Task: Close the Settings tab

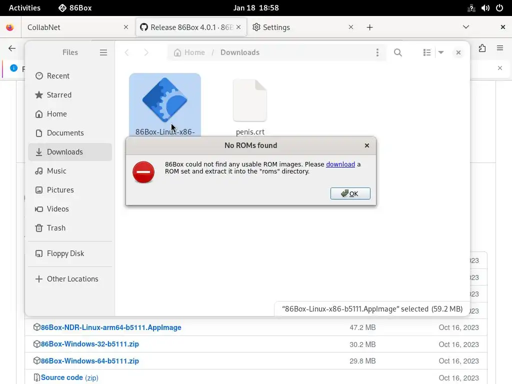Action: 350,27
